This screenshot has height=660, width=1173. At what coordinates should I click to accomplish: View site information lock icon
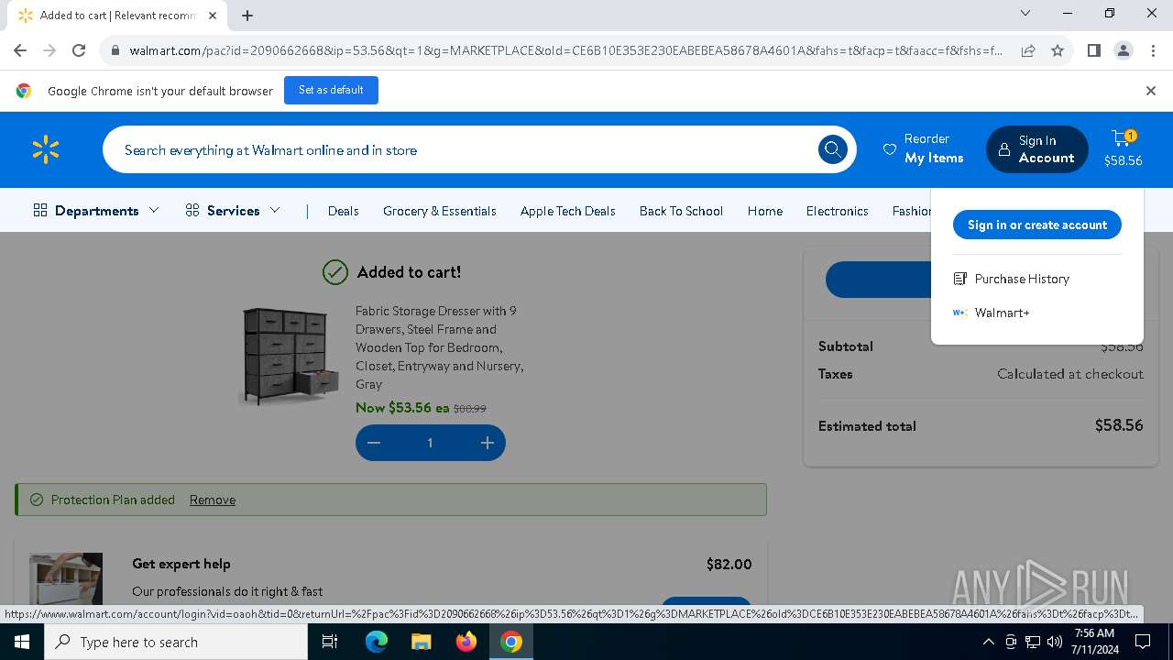tap(115, 50)
